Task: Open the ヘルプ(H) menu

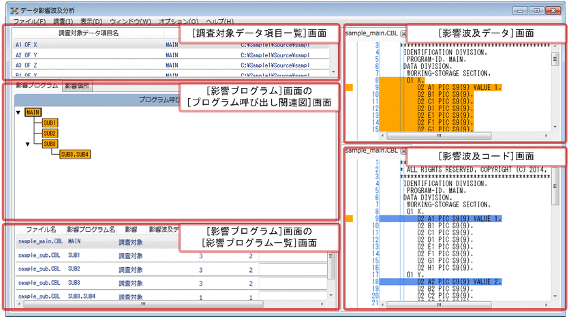Action: click(x=220, y=21)
